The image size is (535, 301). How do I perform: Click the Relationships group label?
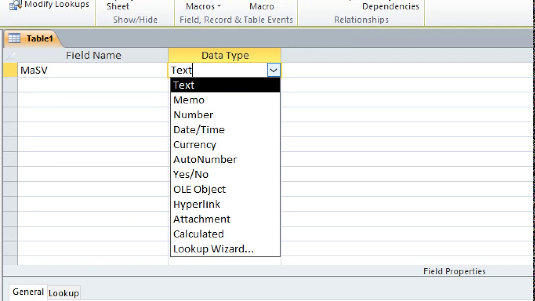(x=361, y=20)
